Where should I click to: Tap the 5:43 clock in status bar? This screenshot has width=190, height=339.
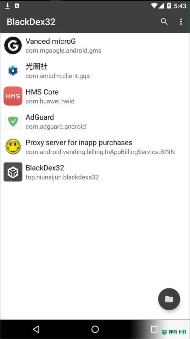coord(180,6)
